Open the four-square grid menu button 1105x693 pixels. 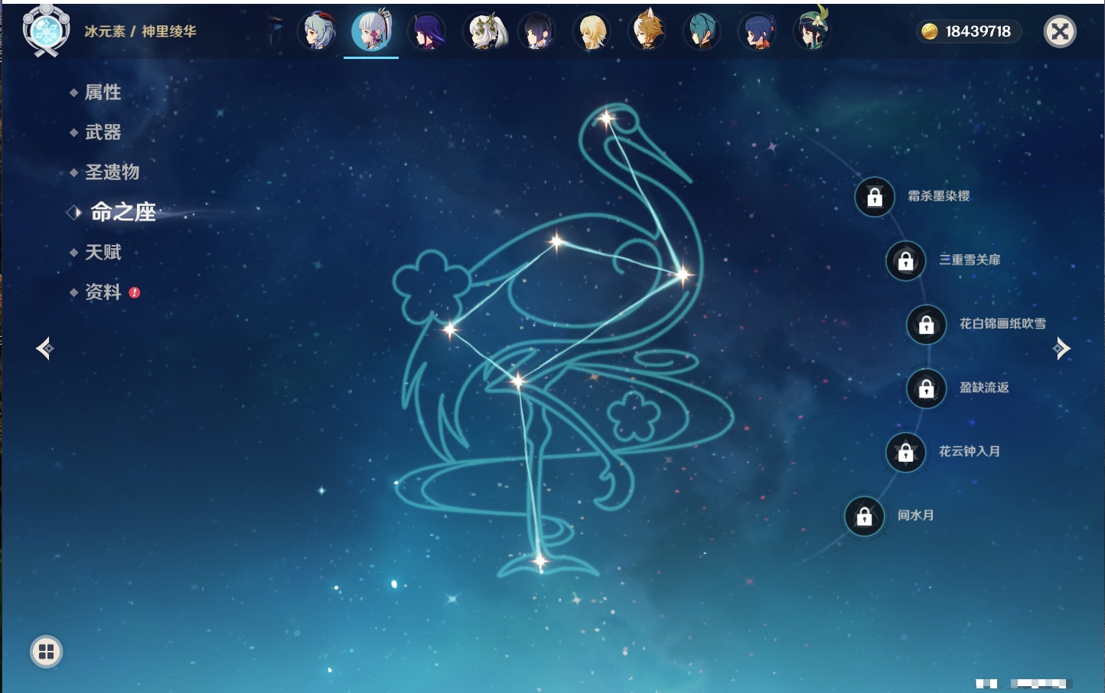coord(46,652)
